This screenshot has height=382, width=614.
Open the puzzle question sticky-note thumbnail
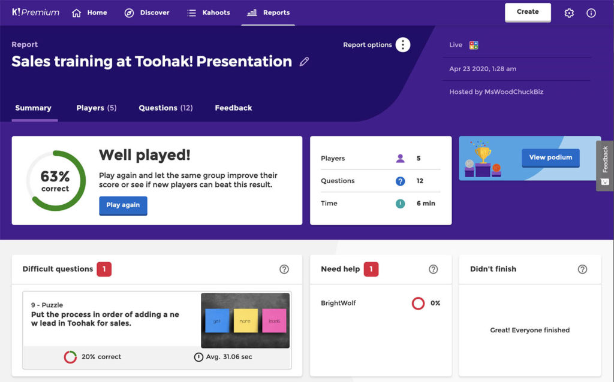tap(245, 321)
